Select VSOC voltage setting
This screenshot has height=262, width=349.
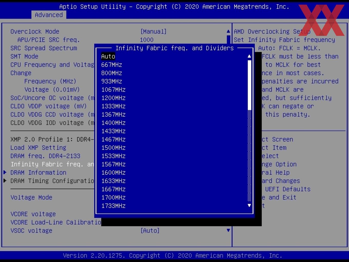(31, 231)
